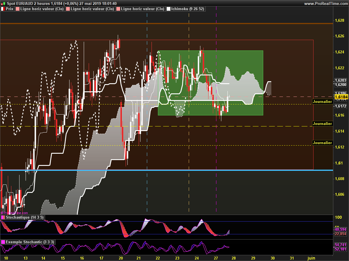The width and height of the screenshot is (349, 261).
Task: Click the bottom Journalier pivot label
Action: pyautogui.click(x=322, y=143)
